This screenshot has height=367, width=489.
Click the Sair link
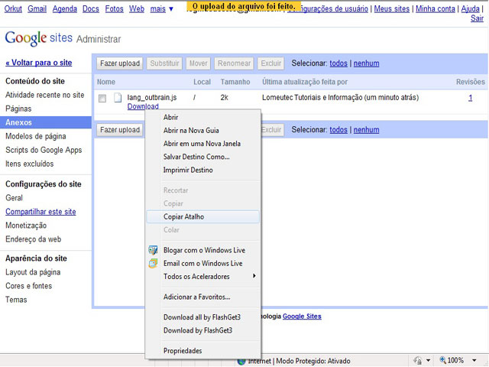(477, 18)
